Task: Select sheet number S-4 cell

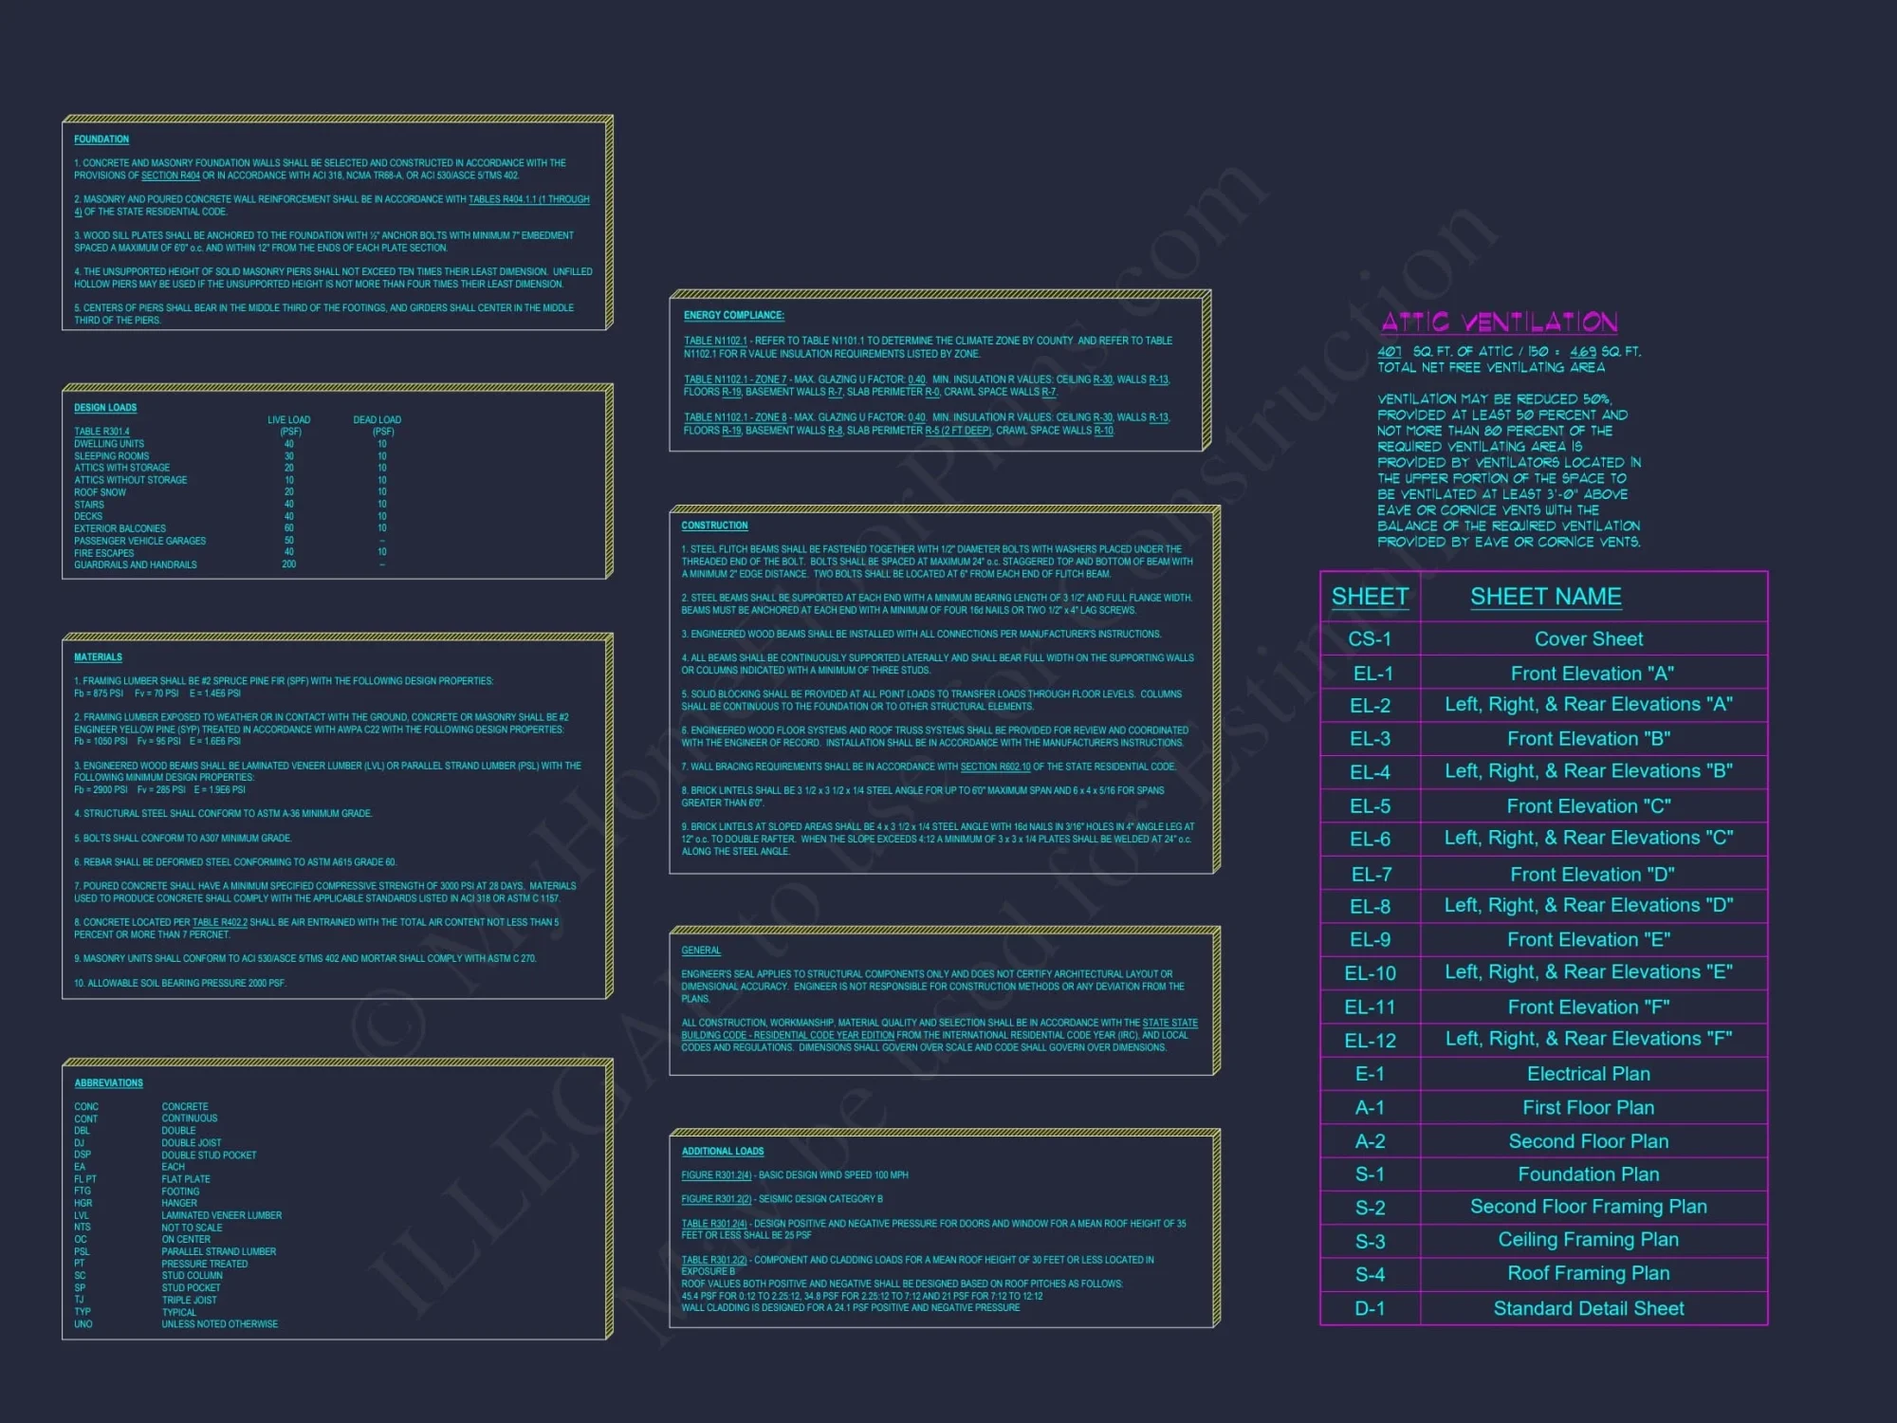Action: 1370,1275
